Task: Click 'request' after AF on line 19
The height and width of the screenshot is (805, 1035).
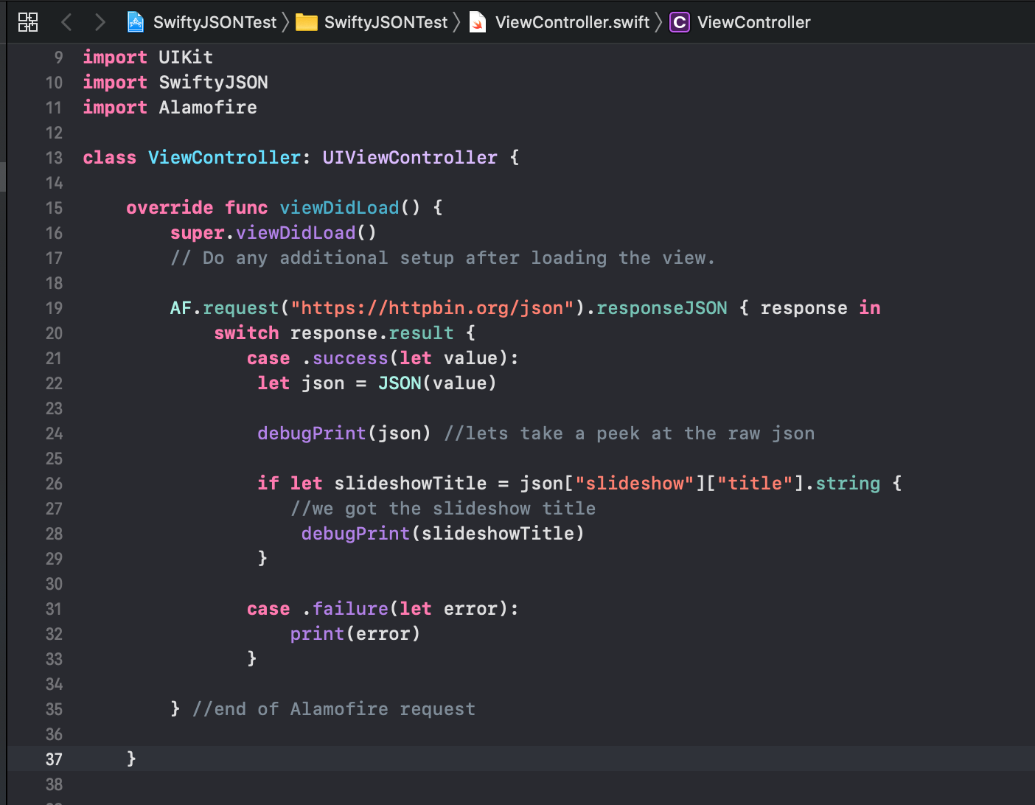Action: pyautogui.click(x=241, y=307)
